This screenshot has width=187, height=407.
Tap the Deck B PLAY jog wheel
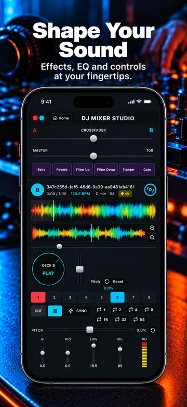pos(48,269)
